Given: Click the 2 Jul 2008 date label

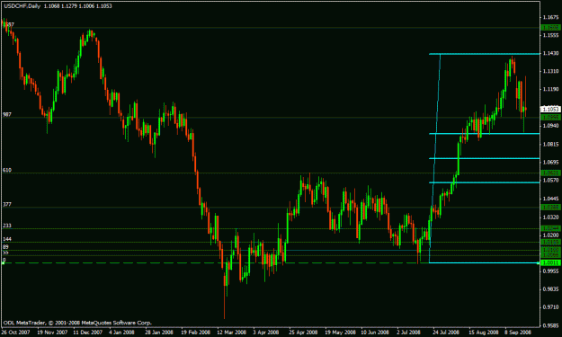Looking at the screenshot, I should coord(409,333).
